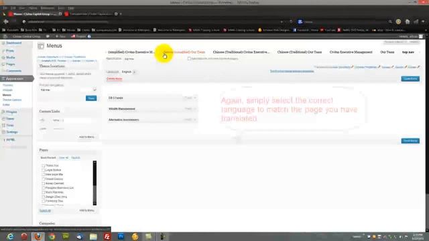Open Google Chrome from the taskbar
This screenshot has width=429, height=241.
[x=52, y=236]
